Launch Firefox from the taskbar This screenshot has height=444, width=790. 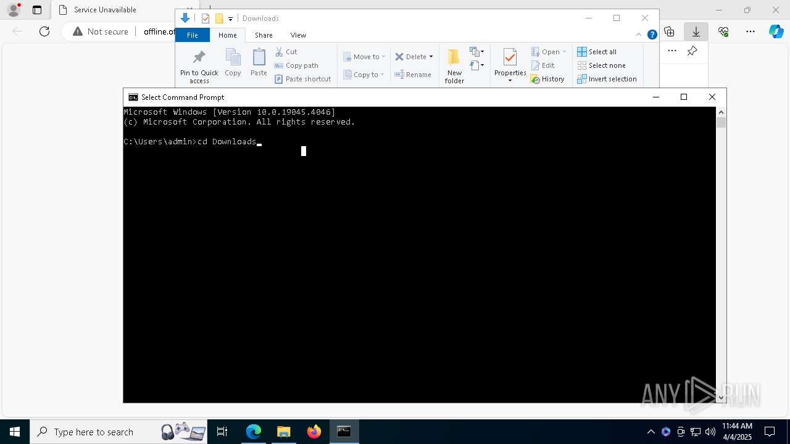coord(314,432)
